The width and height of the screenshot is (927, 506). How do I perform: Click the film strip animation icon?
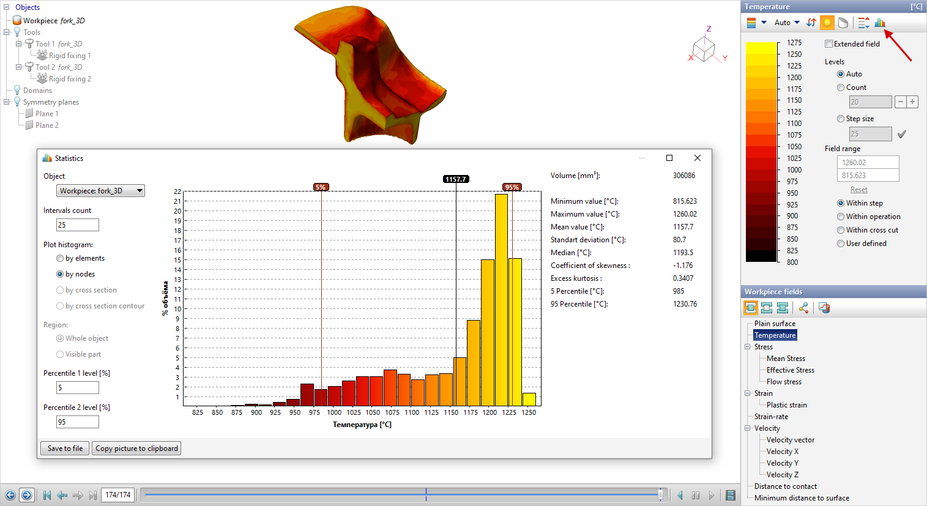730,495
